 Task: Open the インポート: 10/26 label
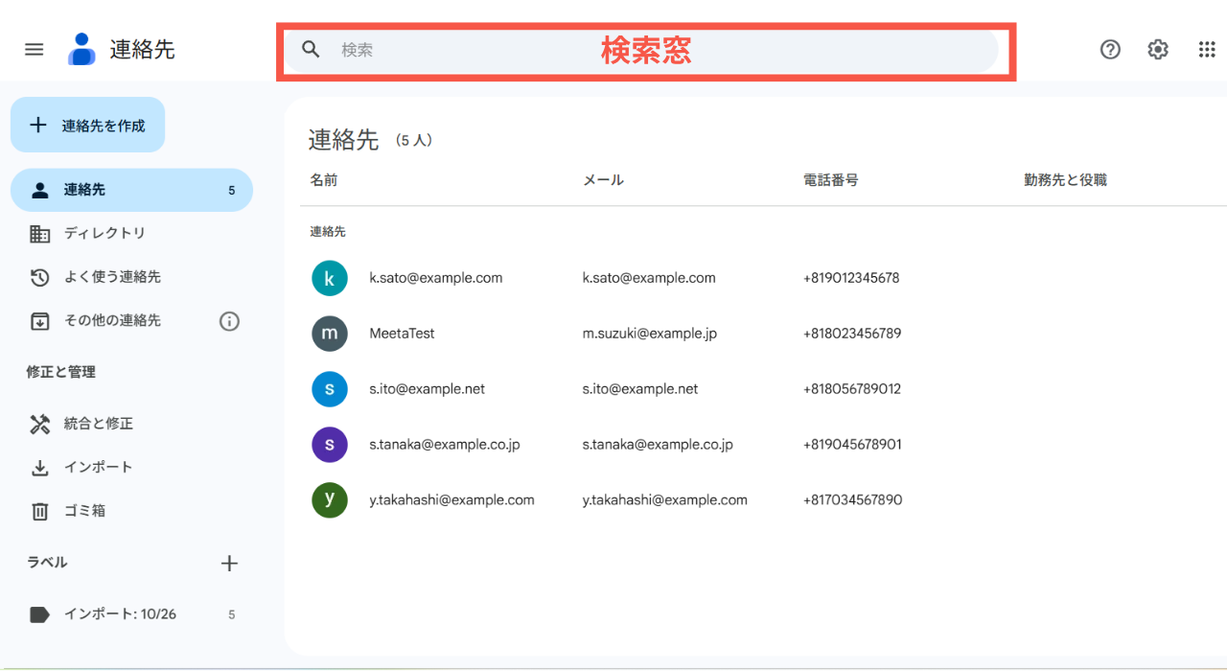pyautogui.click(x=131, y=614)
